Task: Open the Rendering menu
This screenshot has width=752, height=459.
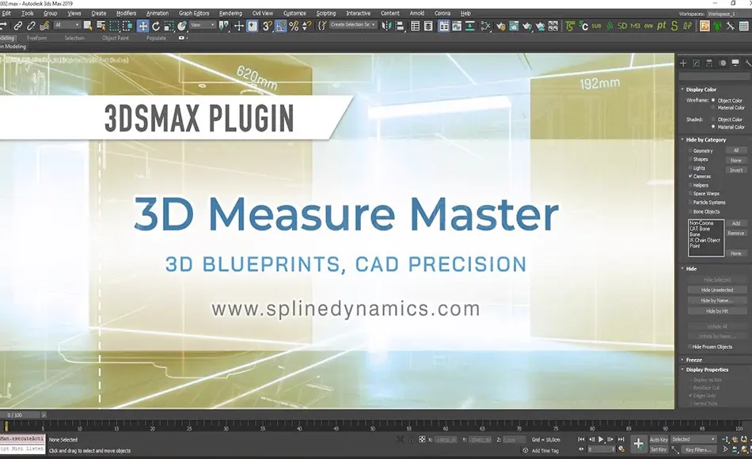Action: pos(231,13)
